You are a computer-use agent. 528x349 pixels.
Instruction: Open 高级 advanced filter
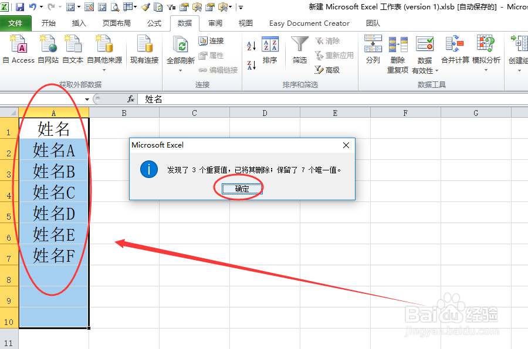coord(327,70)
